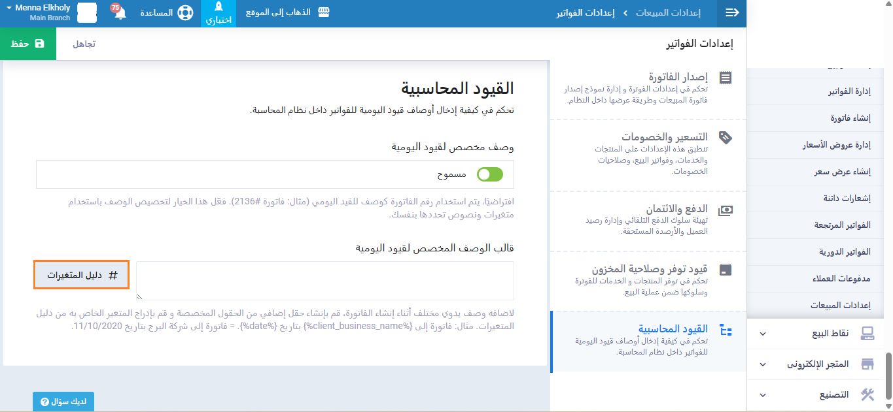This screenshot has height=412, width=893.
Task: Collapse sidebar using top arrow menu icon
Action: pyautogui.click(x=732, y=13)
